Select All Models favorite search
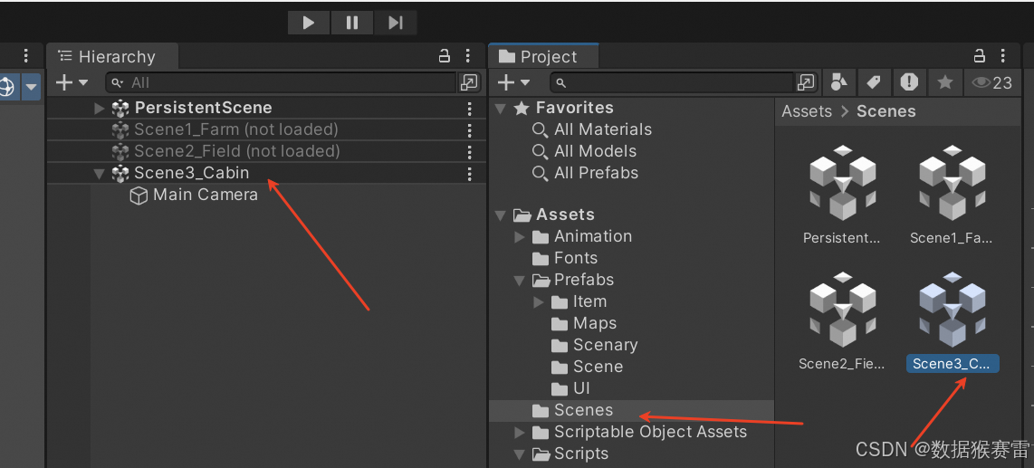 click(596, 151)
